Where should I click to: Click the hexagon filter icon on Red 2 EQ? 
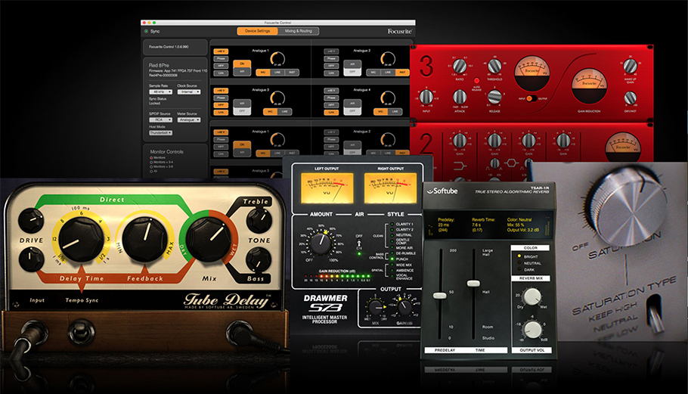[511, 163]
